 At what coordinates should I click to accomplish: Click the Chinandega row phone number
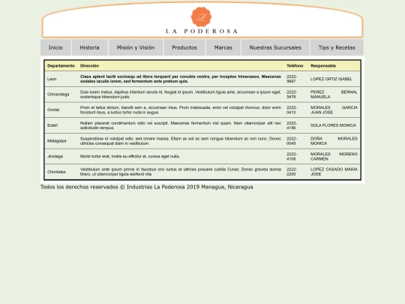292,95
